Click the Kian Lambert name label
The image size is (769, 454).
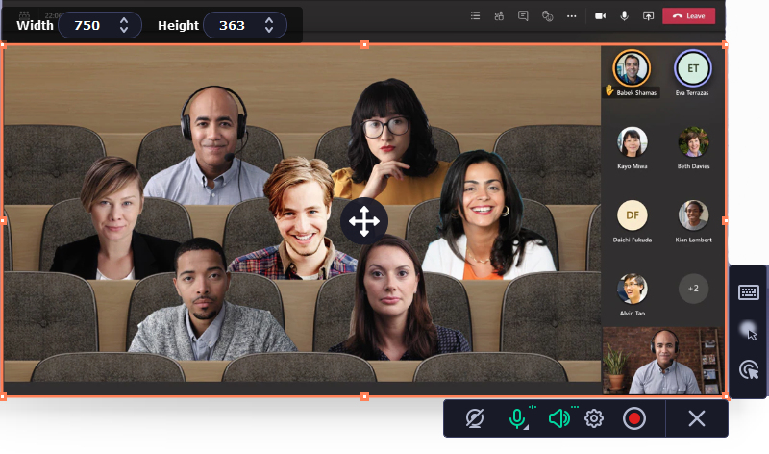pyautogui.click(x=693, y=240)
